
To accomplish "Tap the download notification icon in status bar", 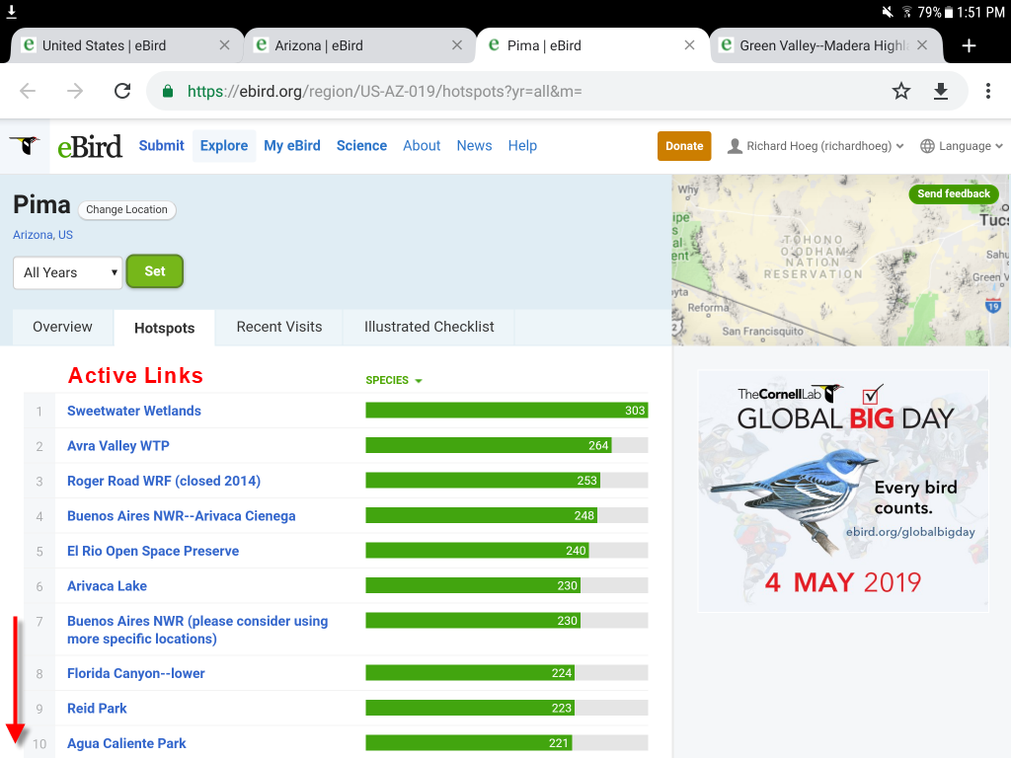I will 11,11.
